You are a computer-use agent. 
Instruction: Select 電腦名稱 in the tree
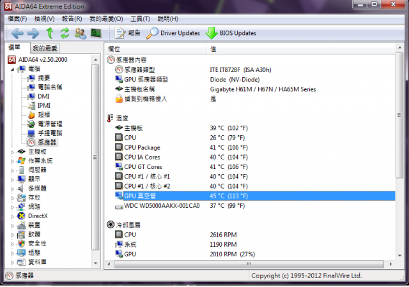[50, 87]
